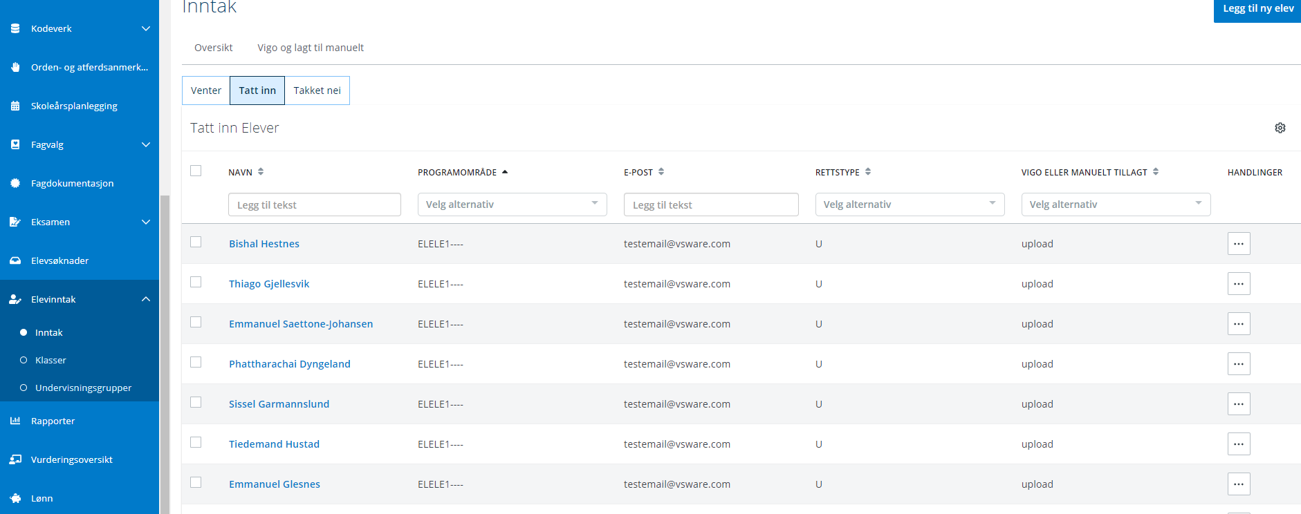Switch to Vigo og lagt til manuelt tab
1301x514 pixels.
click(311, 48)
